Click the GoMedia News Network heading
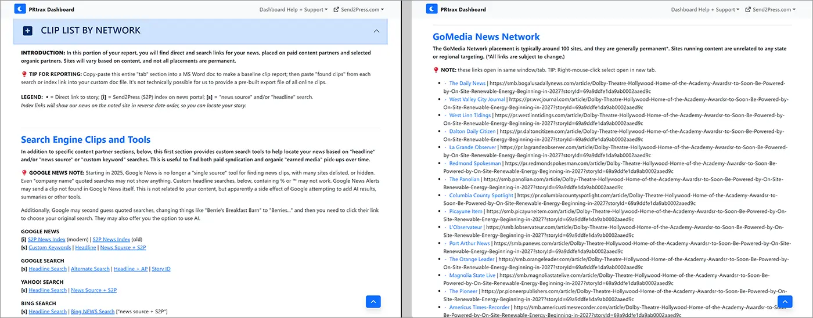 pos(486,37)
